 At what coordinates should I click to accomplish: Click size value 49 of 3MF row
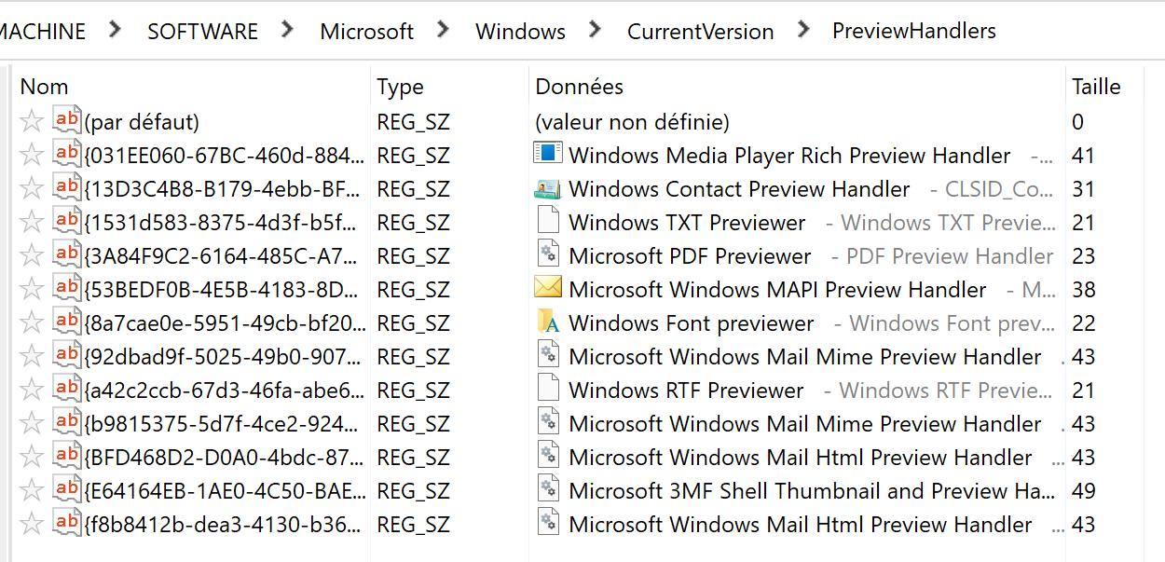click(x=1083, y=491)
